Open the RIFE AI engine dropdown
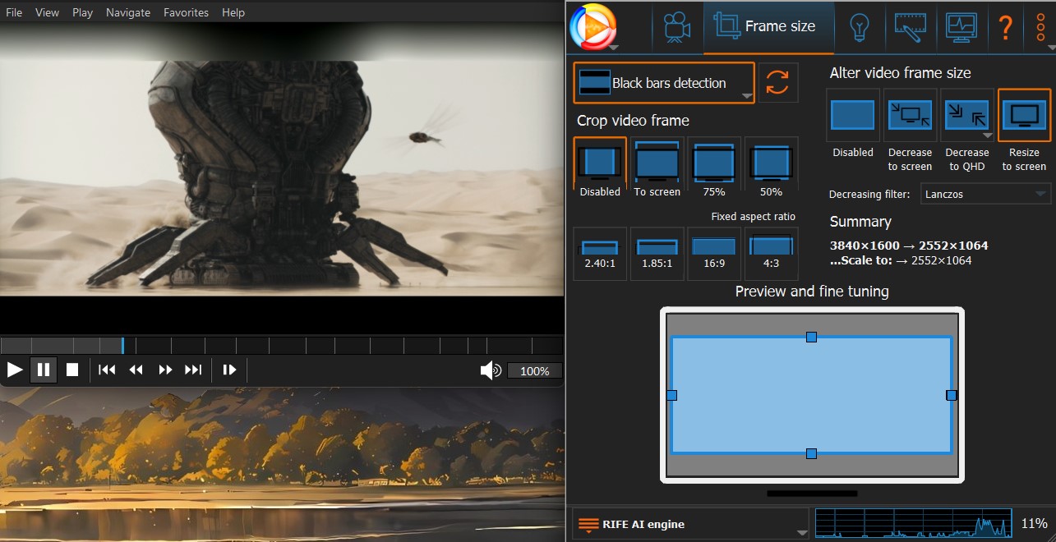Image resolution: width=1056 pixels, height=542 pixels. tap(690, 524)
